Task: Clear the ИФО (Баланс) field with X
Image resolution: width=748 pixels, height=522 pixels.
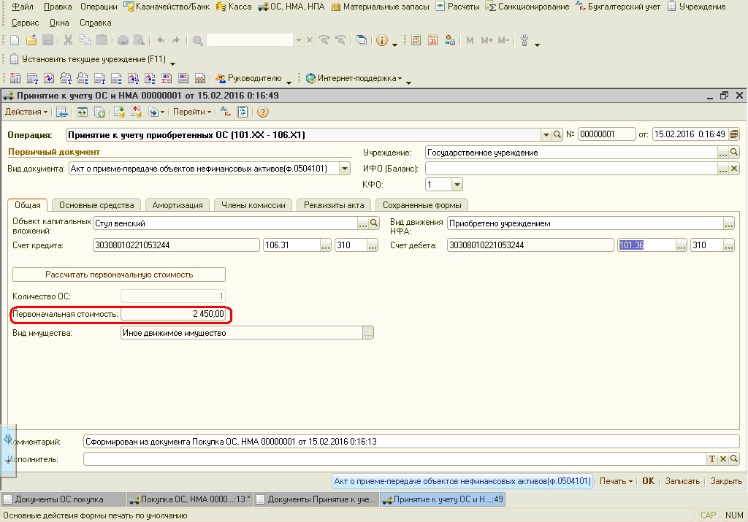Action: point(734,168)
